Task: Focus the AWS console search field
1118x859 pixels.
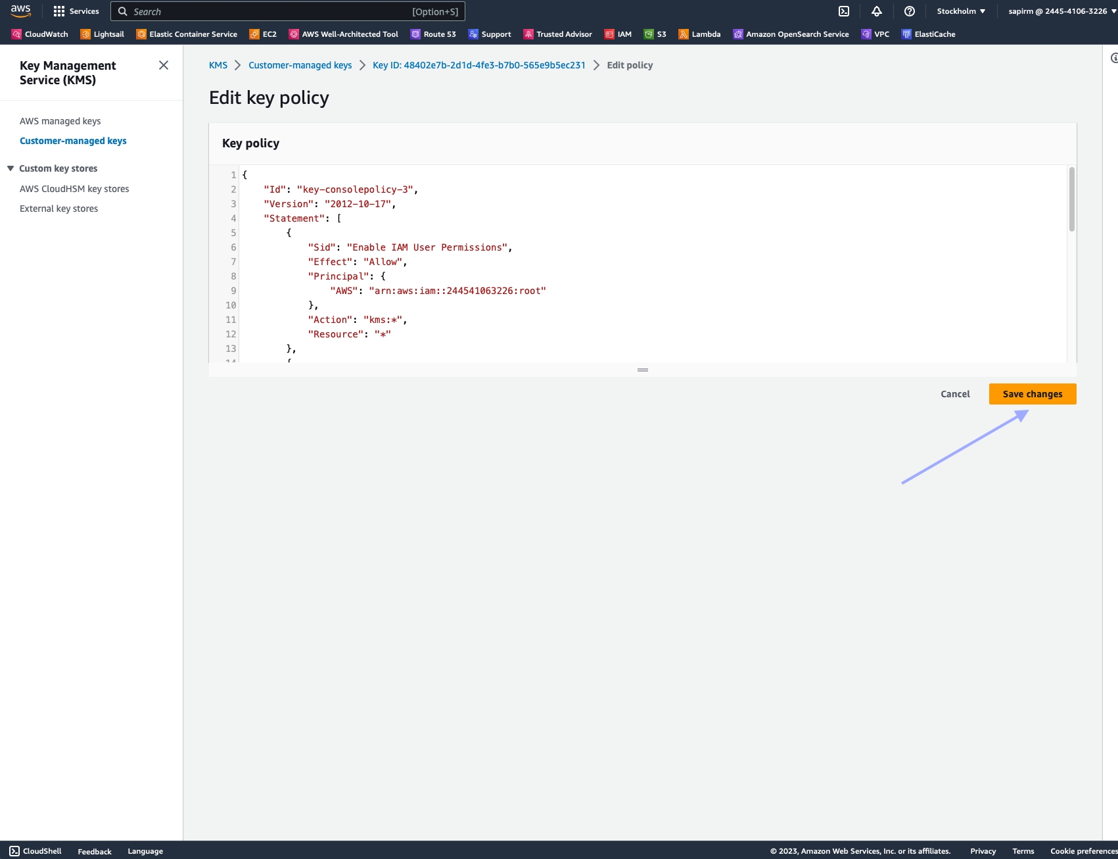Action: click(269, 12)
